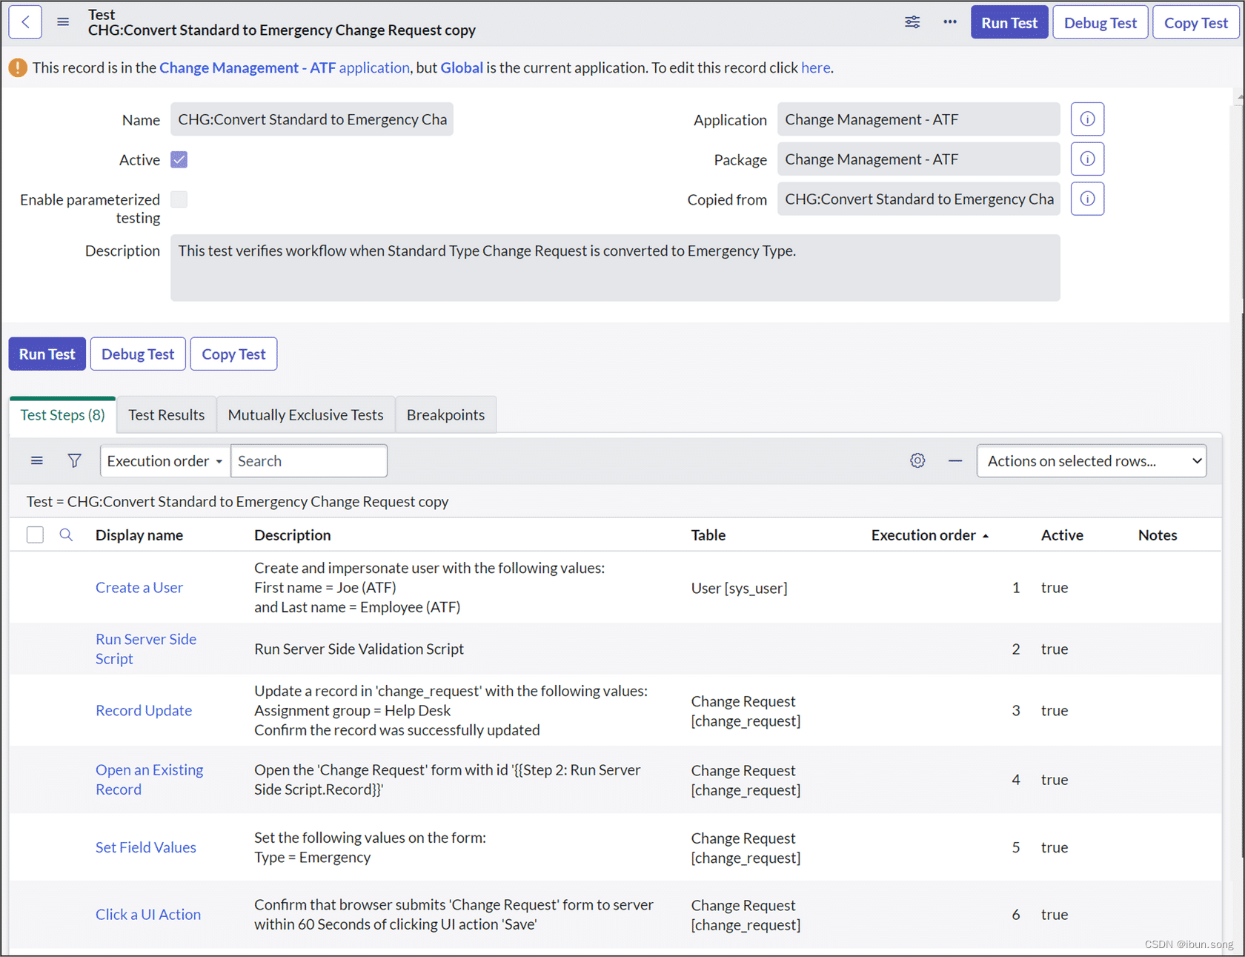This screenshot has width=1245, height=957.
Task: Click the Application field value
Action: coord(919,119)
